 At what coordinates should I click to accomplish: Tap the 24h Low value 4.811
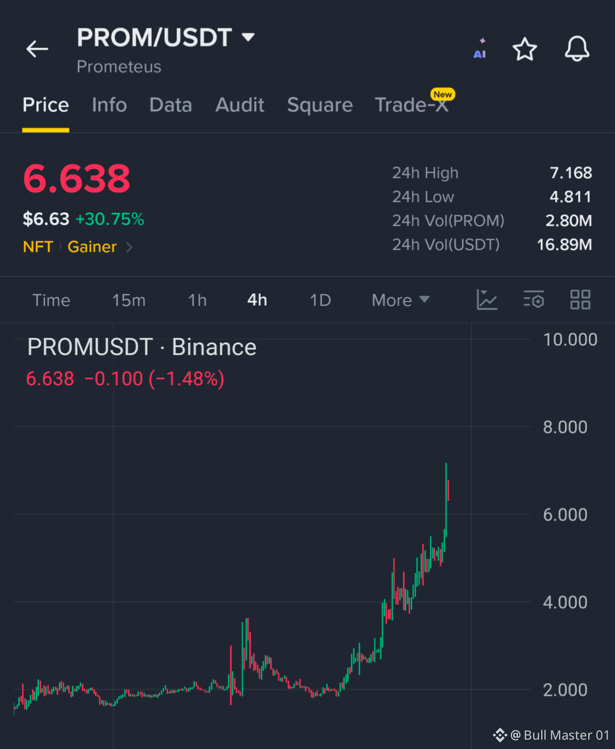coord(571,197)
